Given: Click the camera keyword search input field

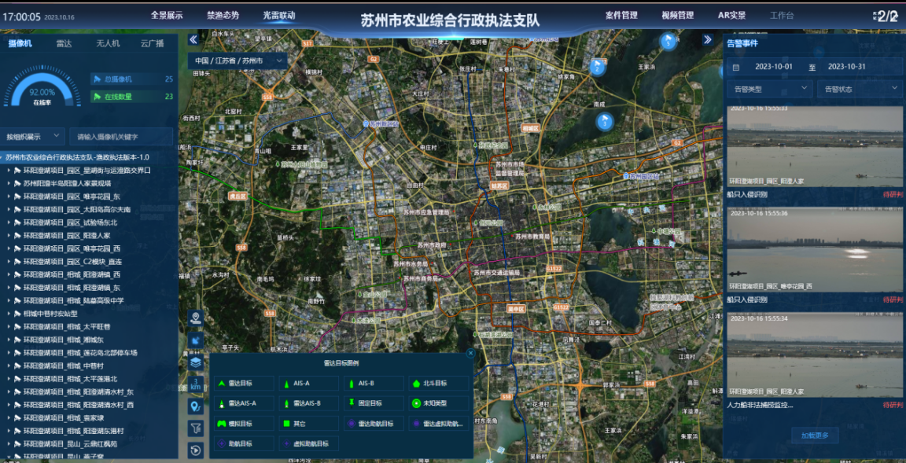Looking at the screenshot, I should [x=120, y=136].
